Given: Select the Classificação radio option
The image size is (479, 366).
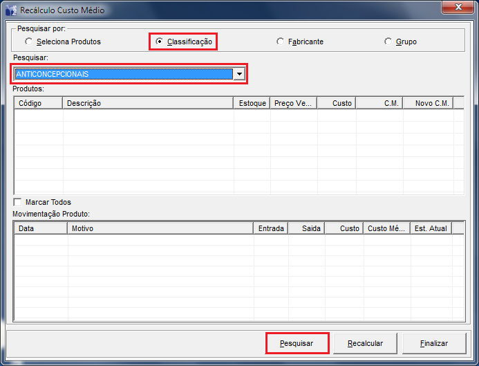Looking at the screenshot, I should pos(160,42).
